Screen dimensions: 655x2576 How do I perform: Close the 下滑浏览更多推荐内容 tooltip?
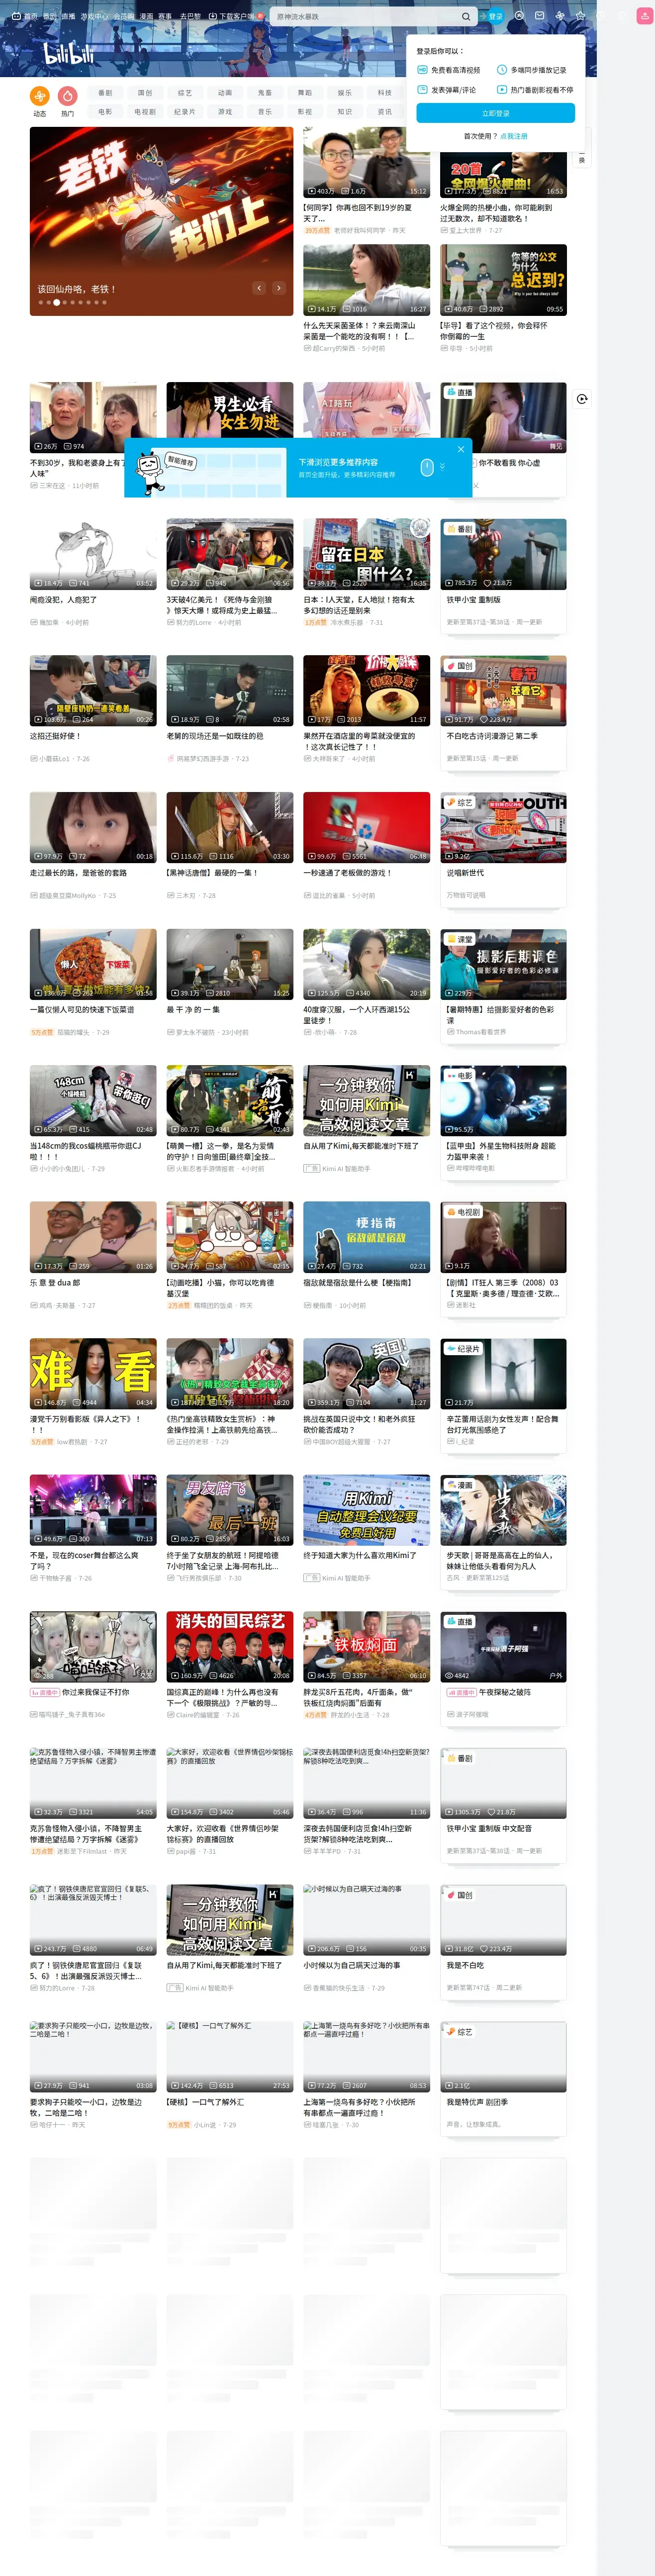[x=460, y=449]
